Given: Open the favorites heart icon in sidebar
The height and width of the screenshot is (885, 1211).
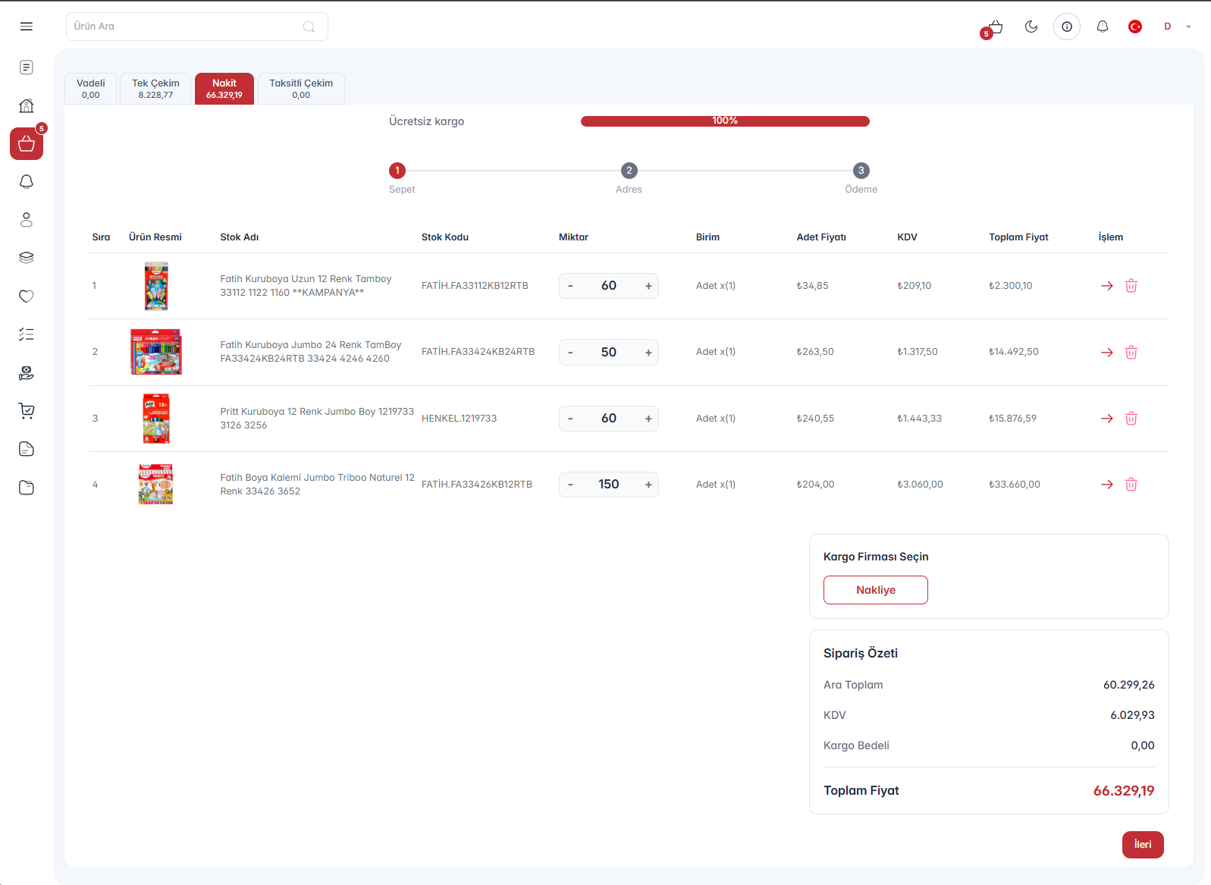Looking at the screenshot, I should click(27, 296).
